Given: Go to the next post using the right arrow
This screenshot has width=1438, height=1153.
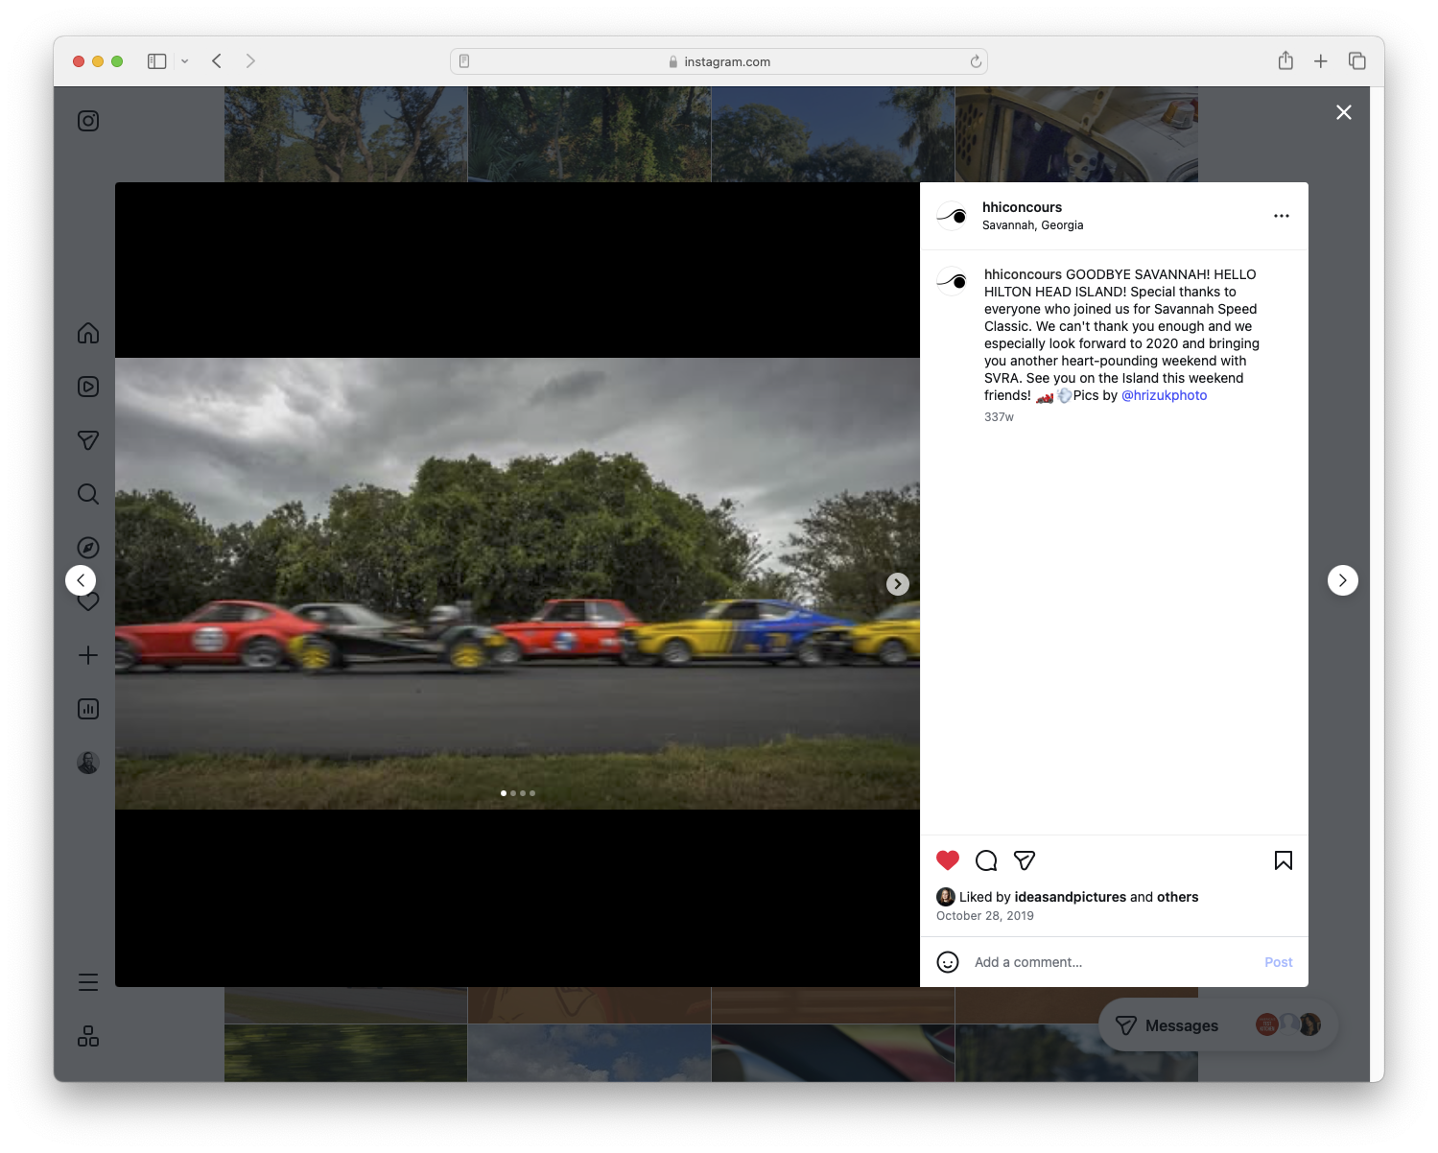Looking at the screenshot, I should [x=1342, y=579].
